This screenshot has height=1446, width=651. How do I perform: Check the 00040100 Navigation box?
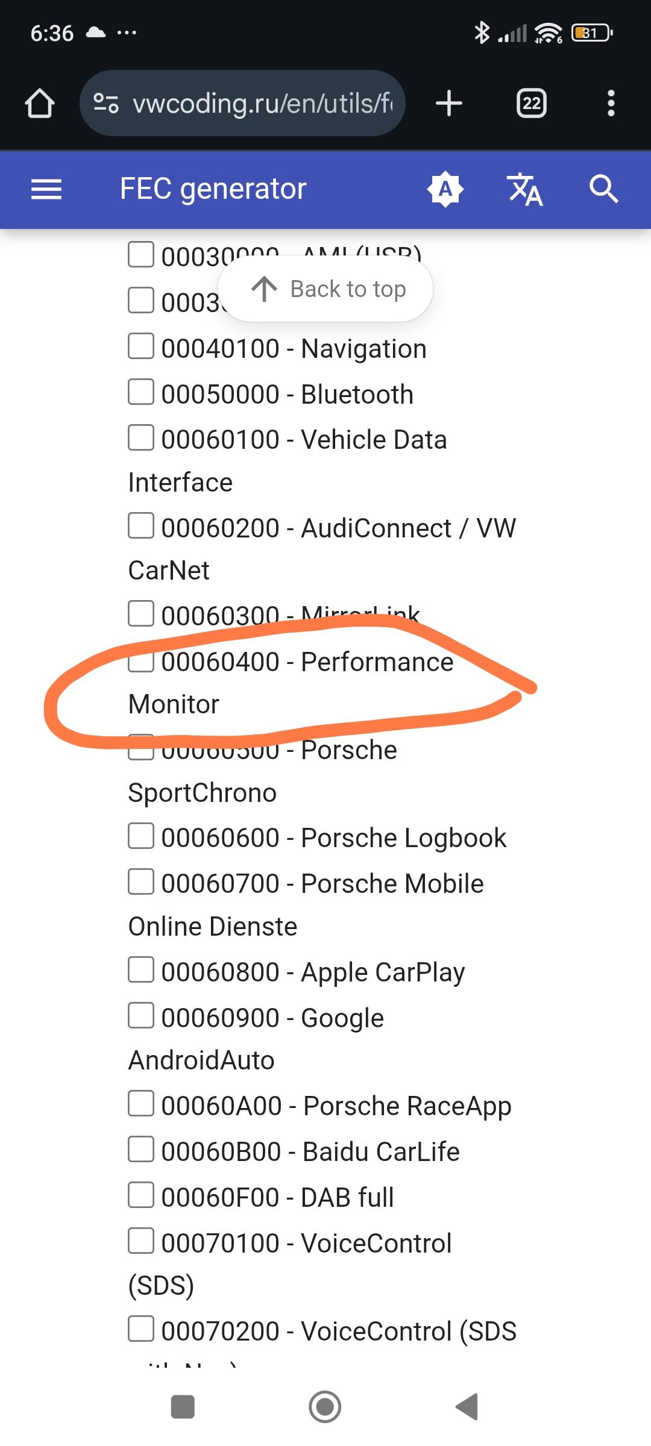(x=141, y=346)
